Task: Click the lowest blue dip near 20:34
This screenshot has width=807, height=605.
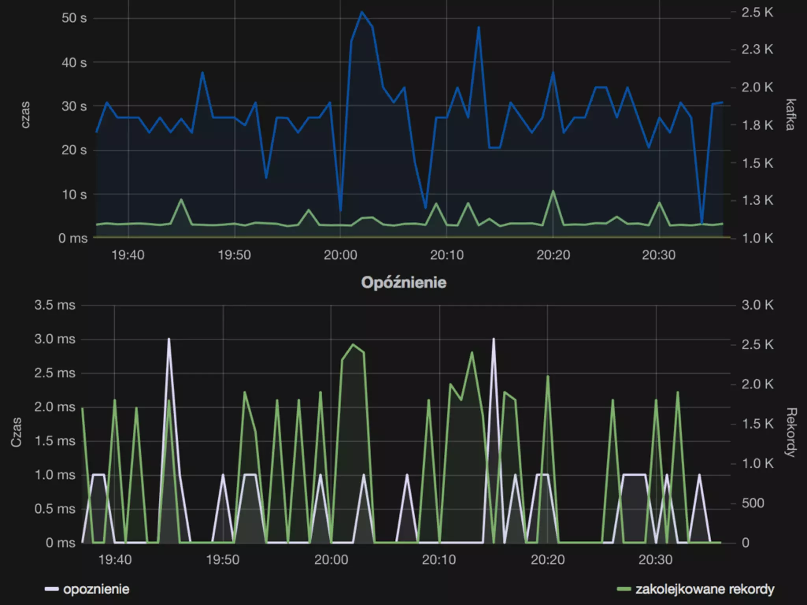Action: [702, 223]
